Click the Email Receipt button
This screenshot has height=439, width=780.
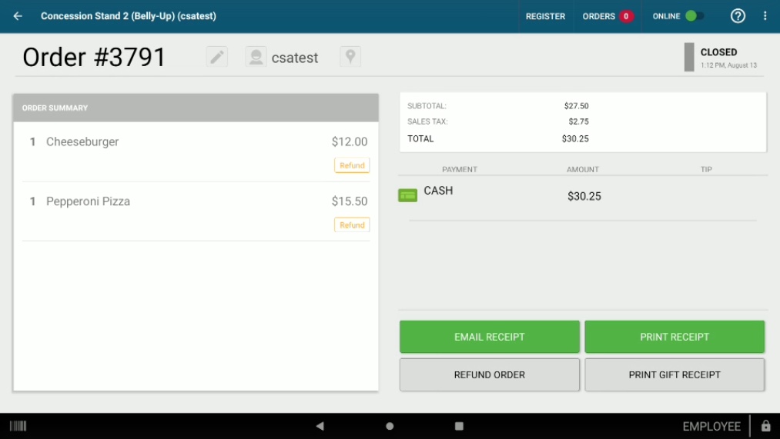pos(490,337)
